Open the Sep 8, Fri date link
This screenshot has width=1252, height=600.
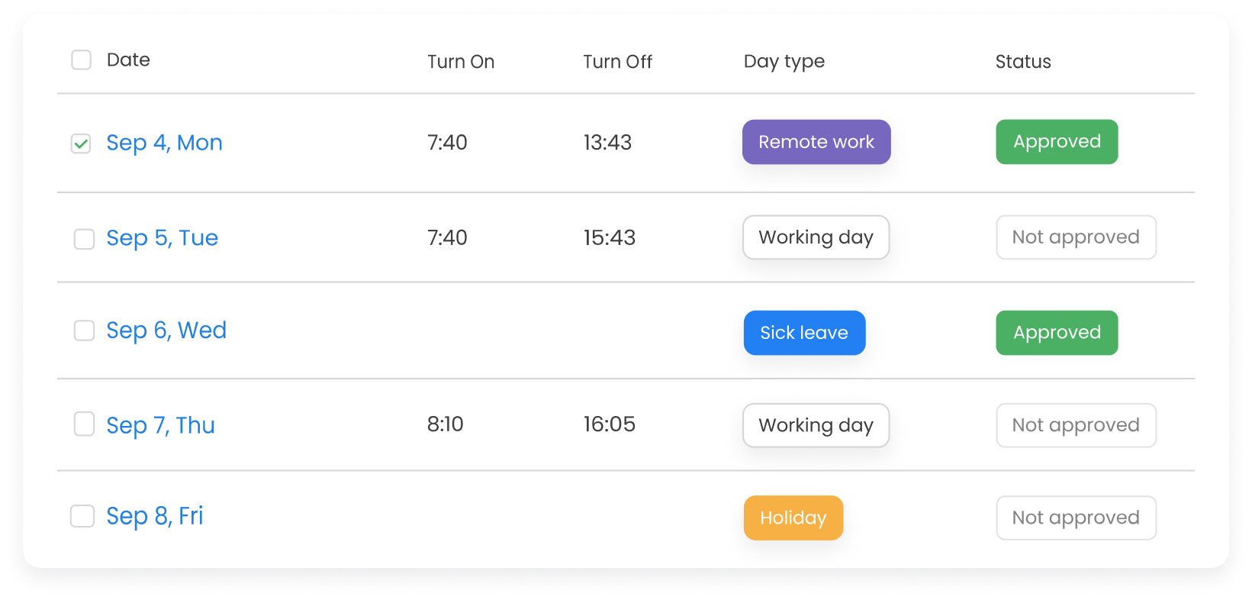coord(155,517)
